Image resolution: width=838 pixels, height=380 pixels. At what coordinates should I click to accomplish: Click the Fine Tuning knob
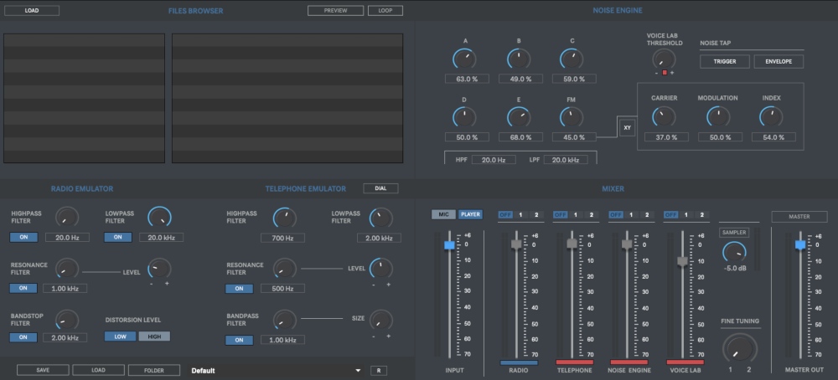click(739, 347)
